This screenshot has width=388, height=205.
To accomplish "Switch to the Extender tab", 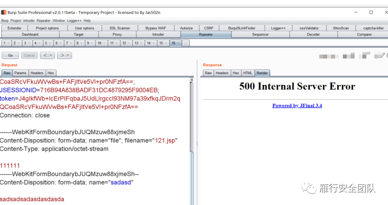I will (x=15, y=28).
